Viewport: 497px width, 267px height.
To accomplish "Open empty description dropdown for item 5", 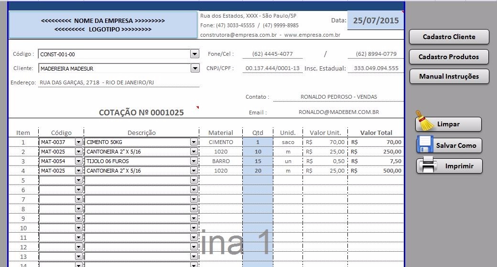I will [x=194, y=180].
